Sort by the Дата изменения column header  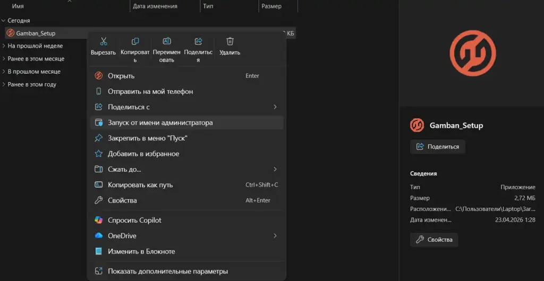point(155,6)
